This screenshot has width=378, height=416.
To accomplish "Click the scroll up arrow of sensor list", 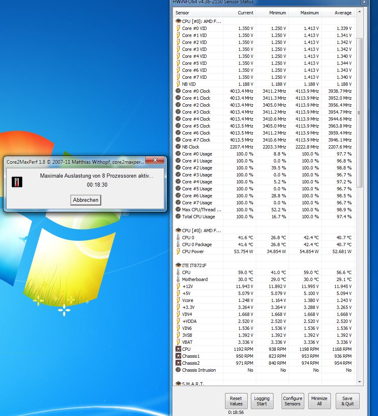I will pyautogui.click(x=360, y=11).
